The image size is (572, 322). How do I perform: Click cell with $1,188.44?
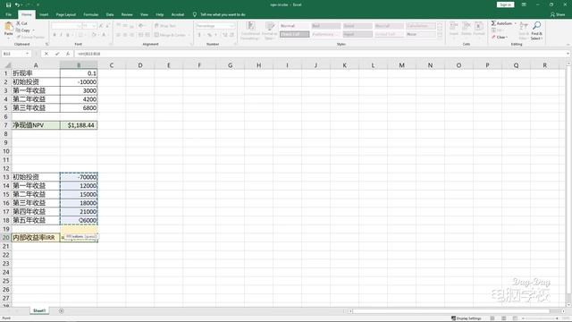pyautogui.click(x=79, y=125)
